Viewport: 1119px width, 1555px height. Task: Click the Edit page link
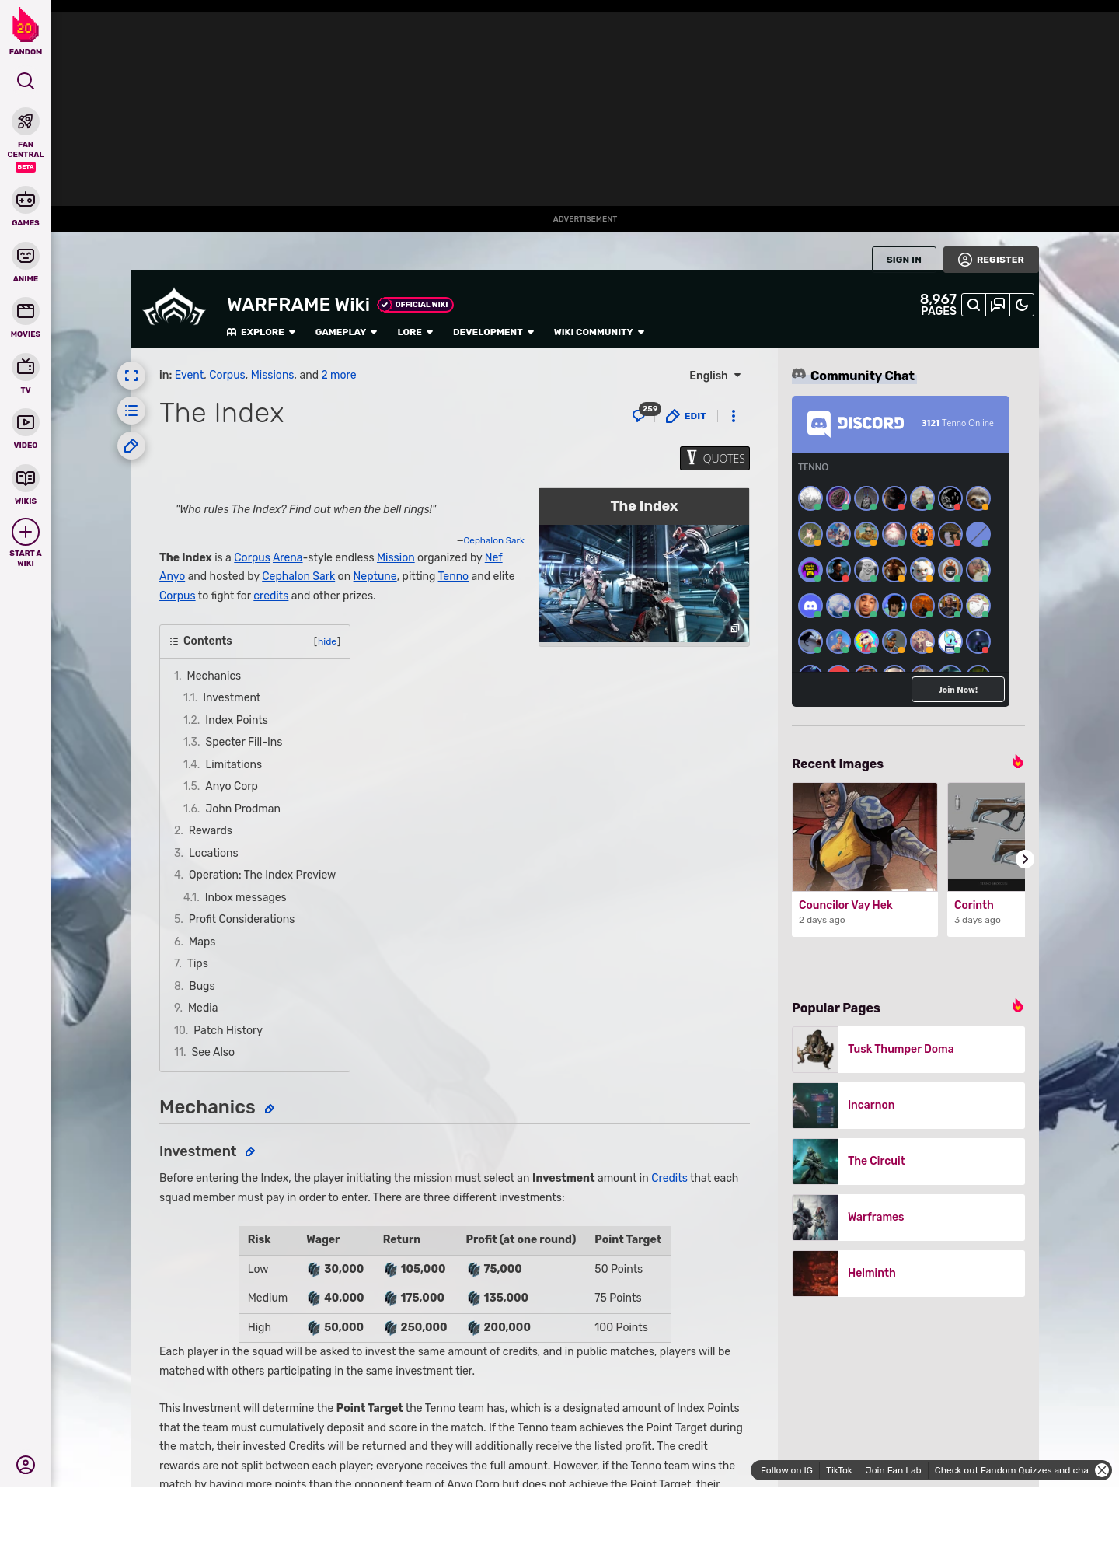[x=686, y=416]
